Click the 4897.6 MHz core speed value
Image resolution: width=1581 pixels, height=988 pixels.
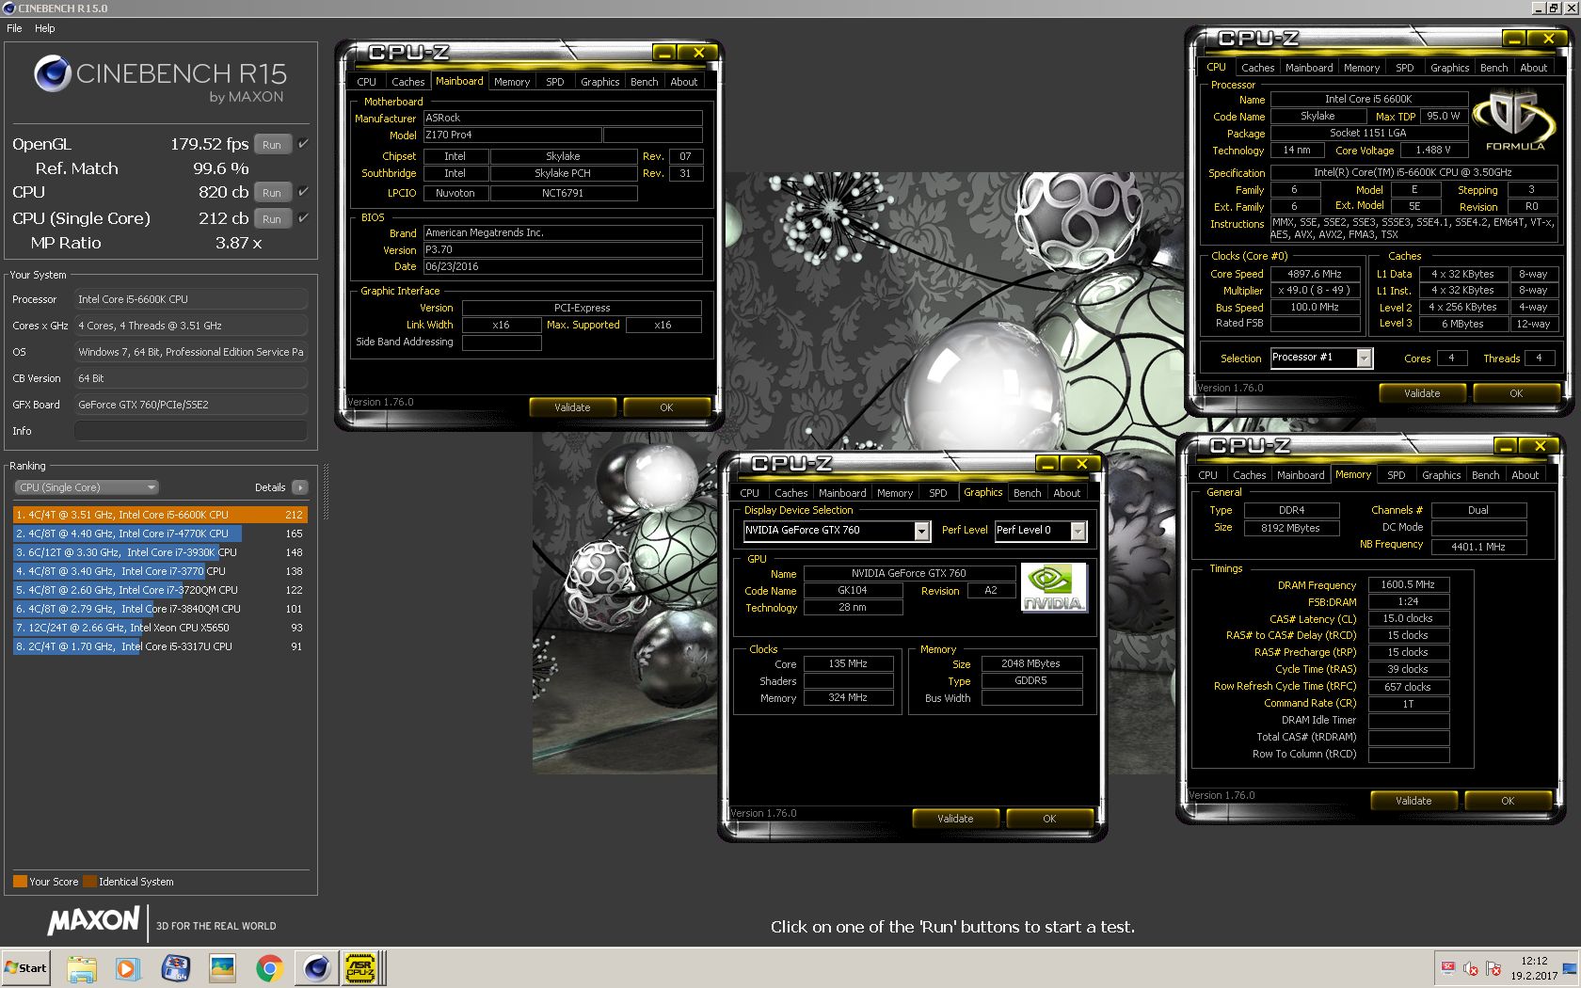coord(1315,274)
